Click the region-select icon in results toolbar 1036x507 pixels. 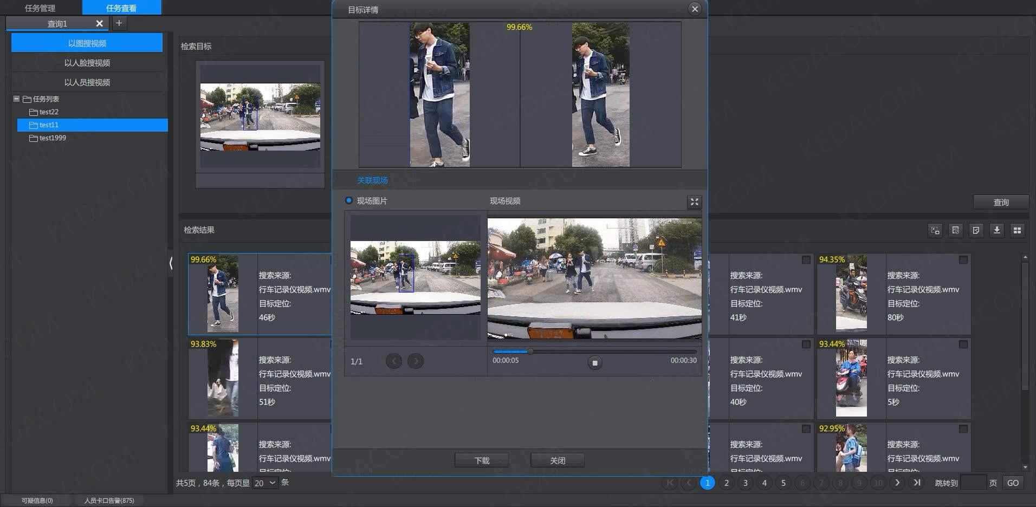click(935, 230)
